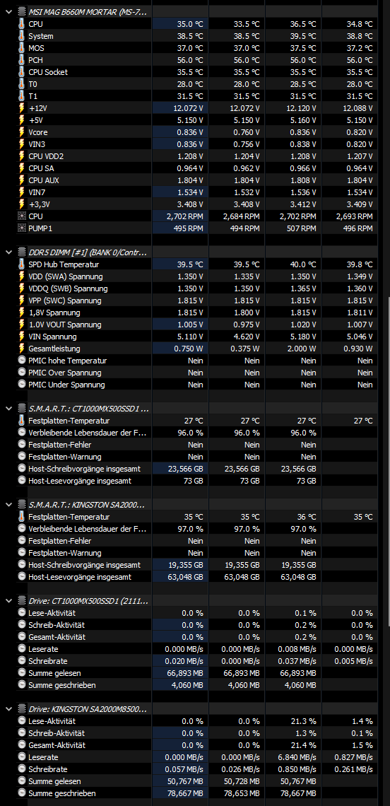The height and width of the screenshot is (806, 390).
Task: Click the chip icon of Drive: KINGSTON SA2000M8500 group
Action: pos(21,709)
